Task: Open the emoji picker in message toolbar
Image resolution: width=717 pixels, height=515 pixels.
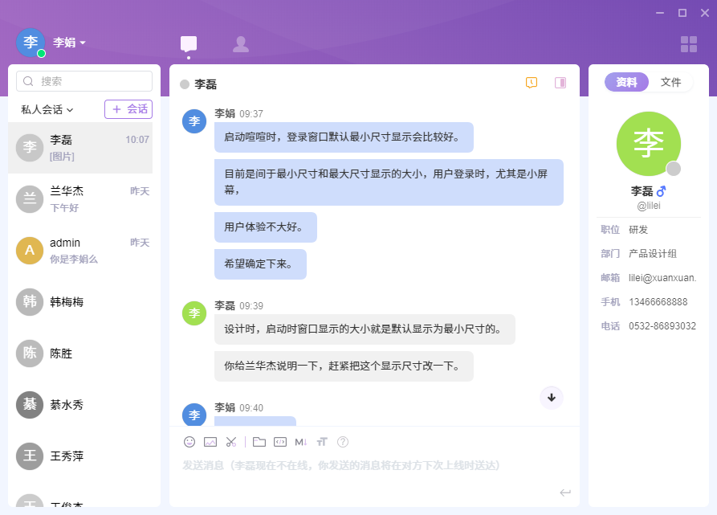Action: (189, 442)
